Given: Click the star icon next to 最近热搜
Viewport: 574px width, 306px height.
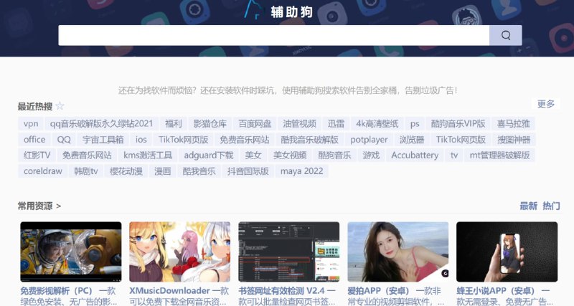Looking at the screenshot, I should [60, 106].
